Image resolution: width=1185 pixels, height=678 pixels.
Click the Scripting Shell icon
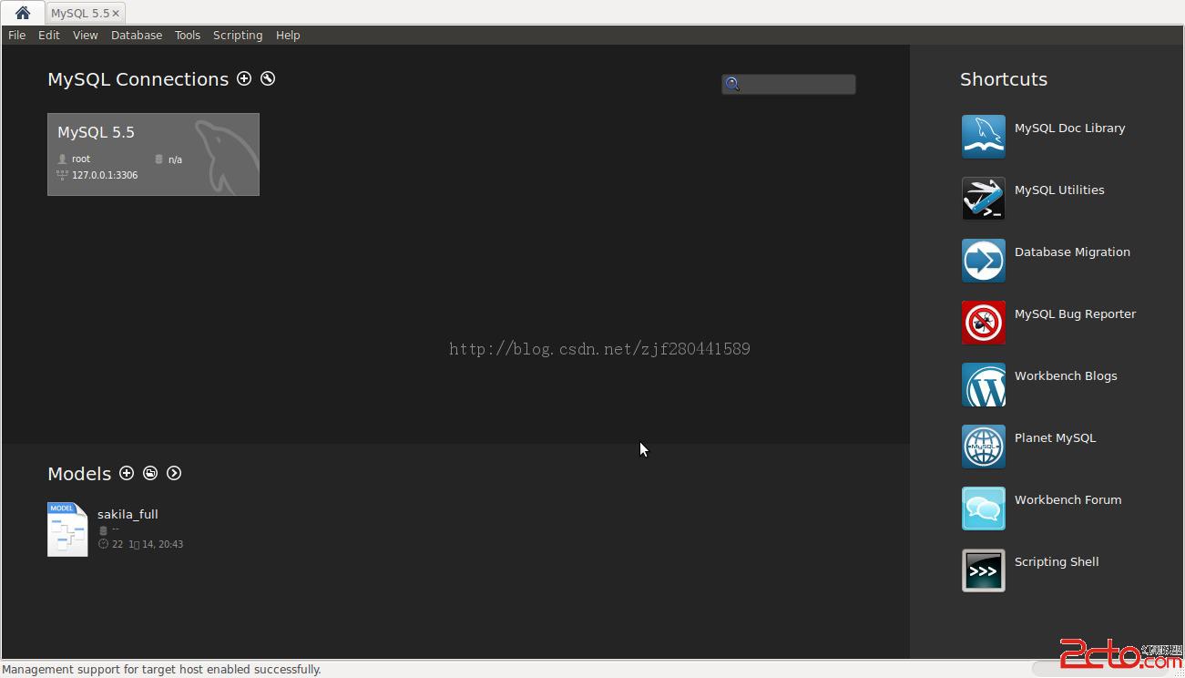click(984, 570)
